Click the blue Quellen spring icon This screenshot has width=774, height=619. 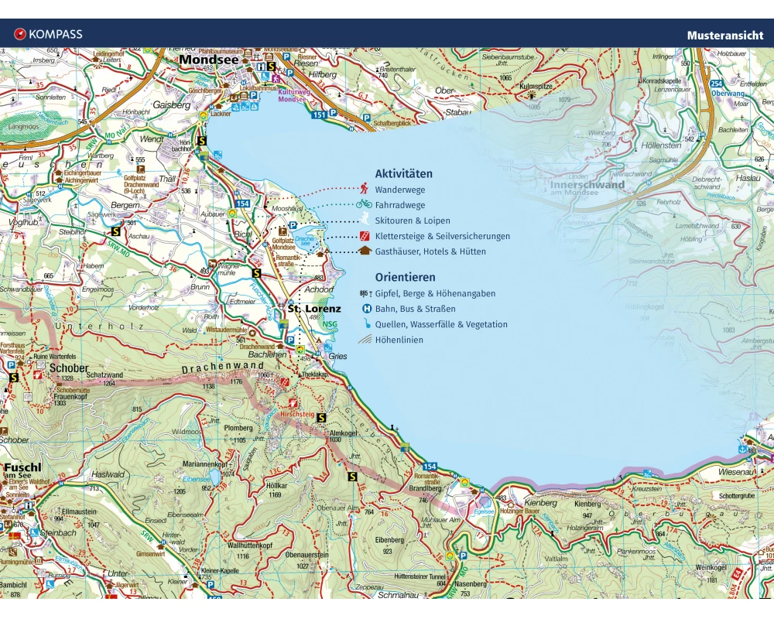pos(366,324)
